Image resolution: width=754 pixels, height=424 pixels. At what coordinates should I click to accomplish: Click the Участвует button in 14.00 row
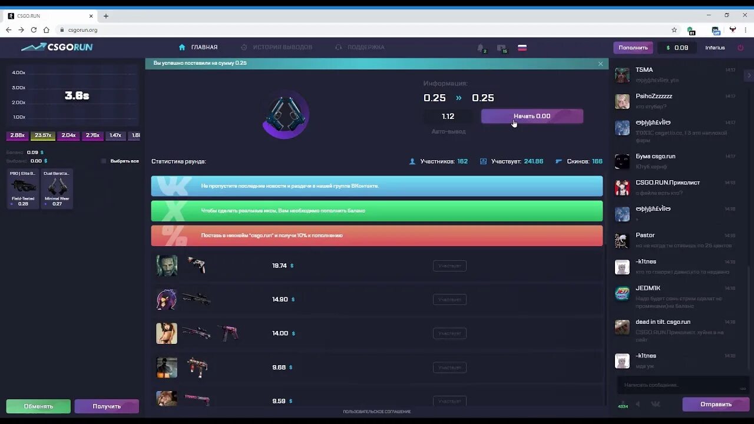pyautogui.click(x=449, y=334)
